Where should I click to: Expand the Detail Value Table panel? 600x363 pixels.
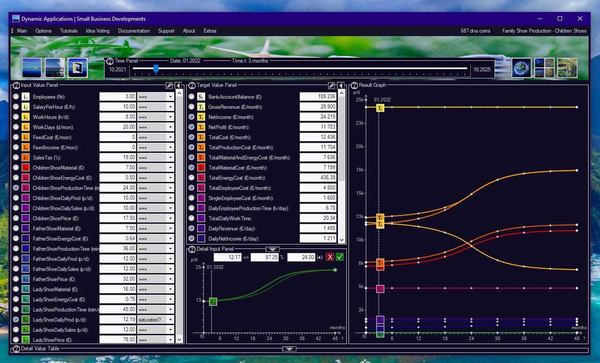pos(289,349)
